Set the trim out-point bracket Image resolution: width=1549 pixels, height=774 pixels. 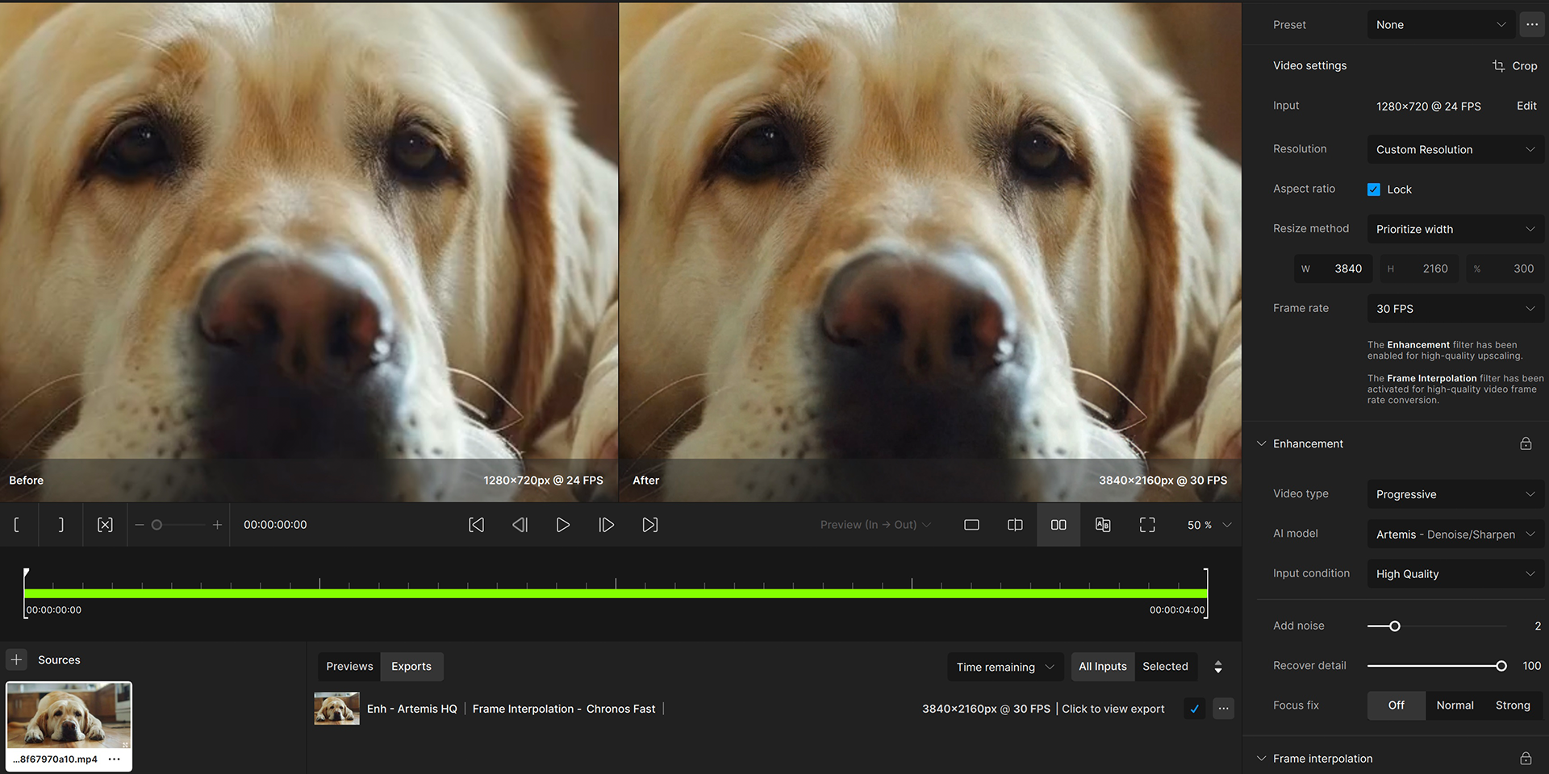[x=61, y=525]
